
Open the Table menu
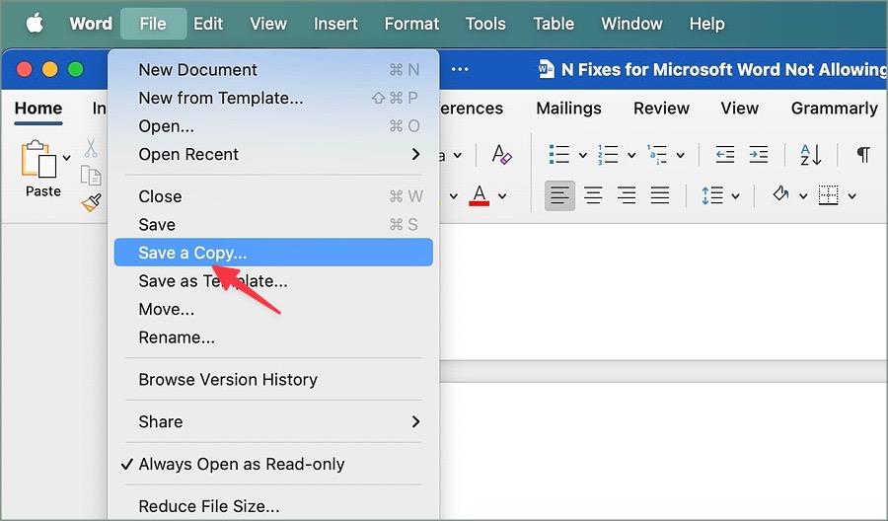coord(554,24)
